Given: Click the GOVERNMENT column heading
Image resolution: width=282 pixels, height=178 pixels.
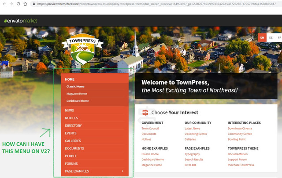Looking at the screenshot, I should coord(152,123).
